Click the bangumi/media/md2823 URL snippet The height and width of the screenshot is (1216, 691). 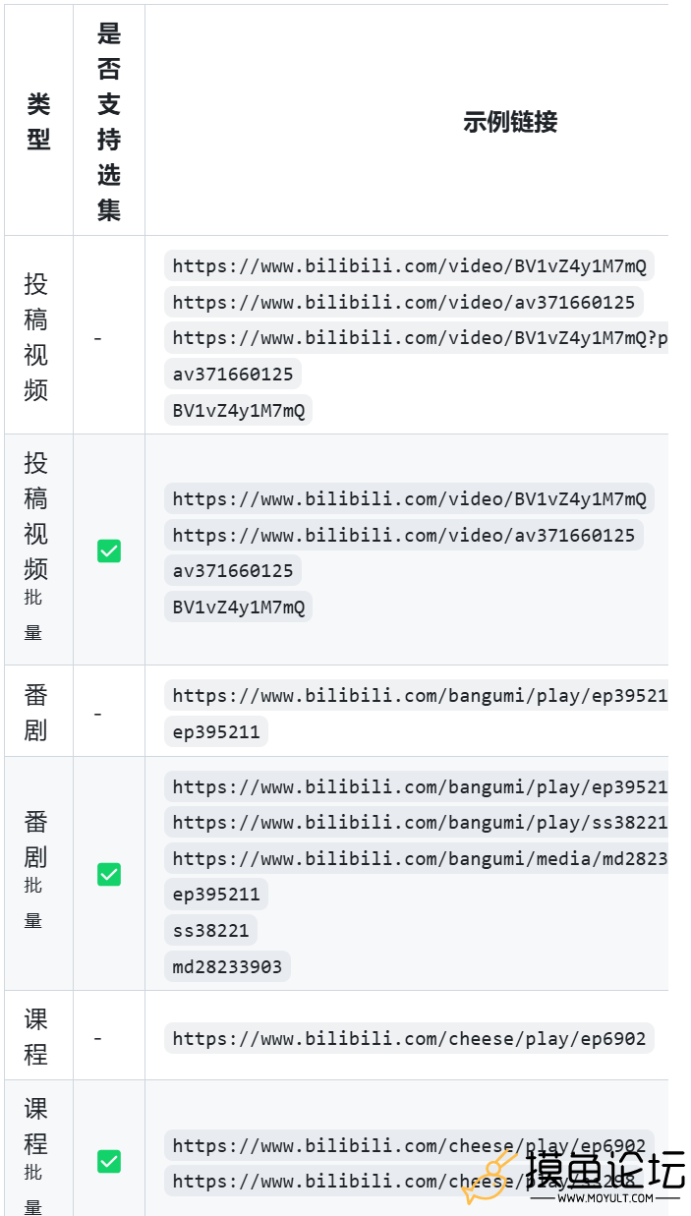coord(417,858)
